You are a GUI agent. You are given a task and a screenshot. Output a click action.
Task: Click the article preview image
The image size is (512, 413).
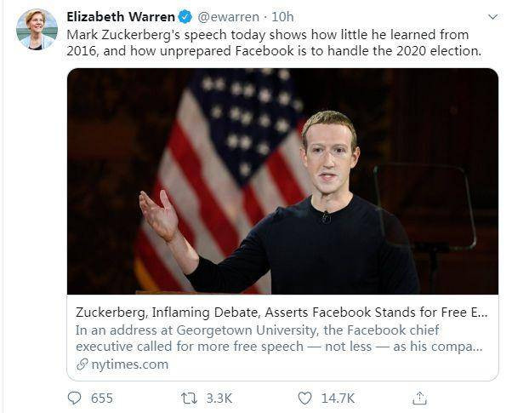point(282,181)
